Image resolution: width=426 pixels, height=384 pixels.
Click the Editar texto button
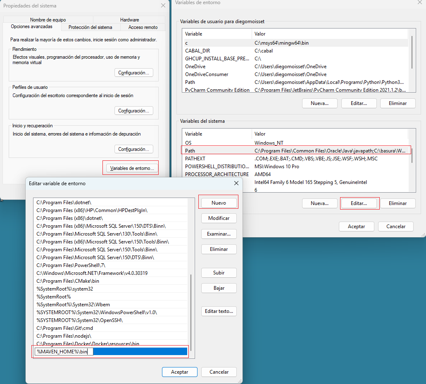tap(219, 311)
